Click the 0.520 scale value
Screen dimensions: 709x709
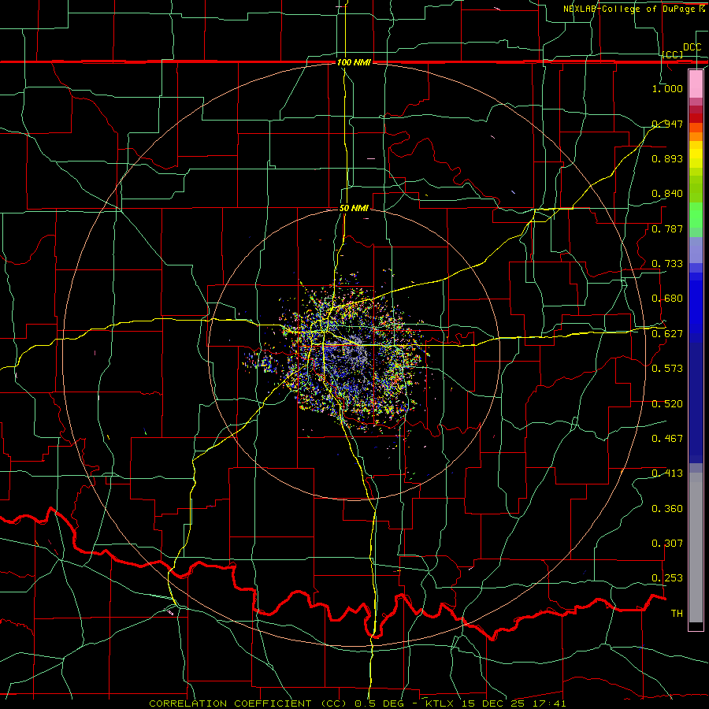[x=667, y=404]
